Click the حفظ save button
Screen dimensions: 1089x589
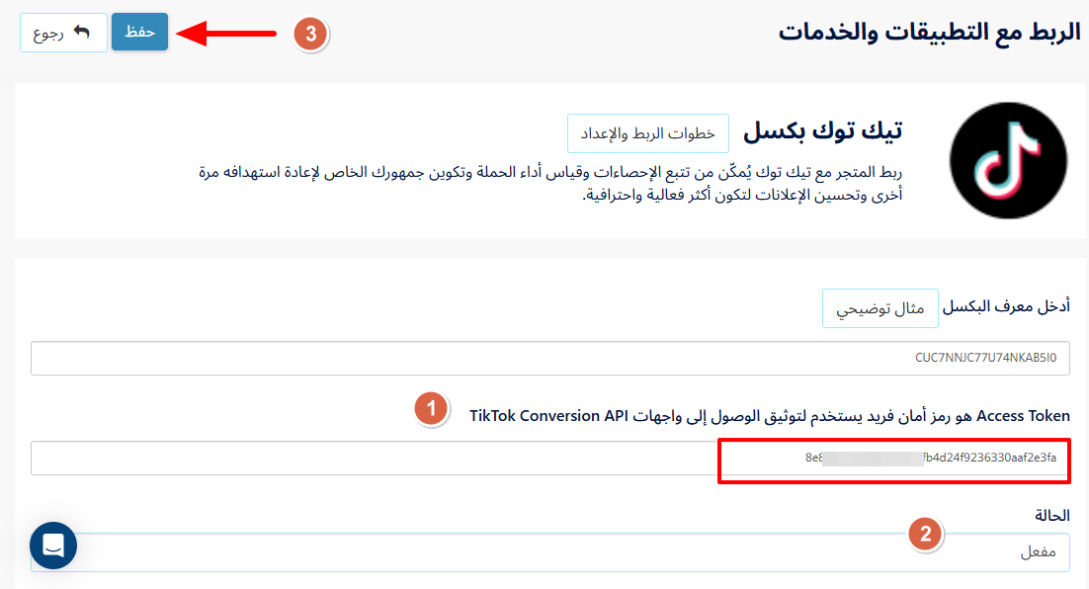pyautogui.click(x=139, y=32)
